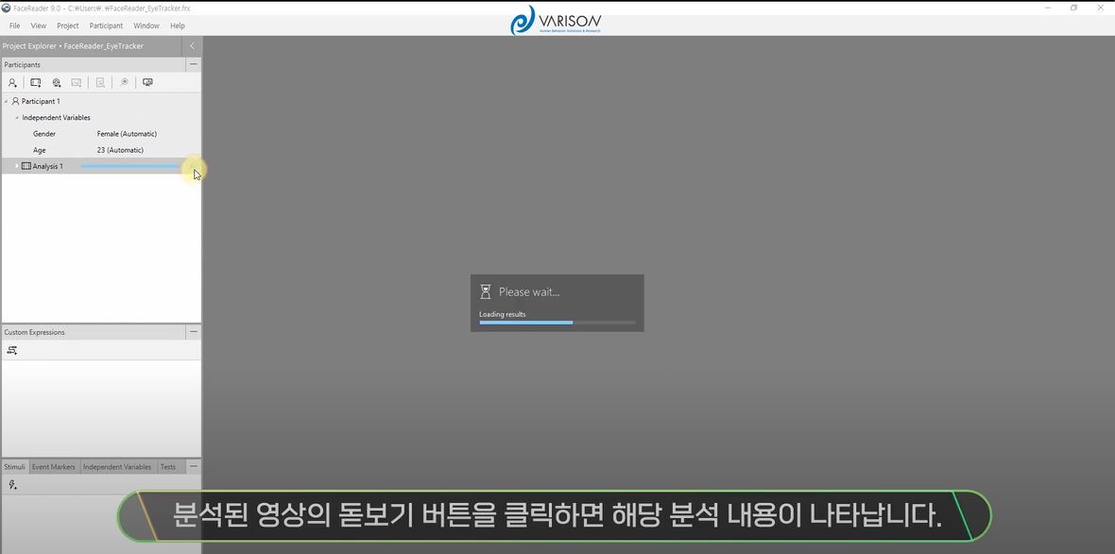1115x554 pixels.
Task: Click the lightning add-stimulus icon
Action: [12, 485]
